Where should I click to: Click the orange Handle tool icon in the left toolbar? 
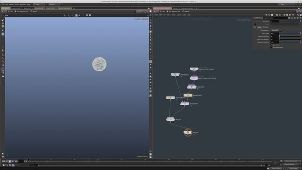pos(3,51)
